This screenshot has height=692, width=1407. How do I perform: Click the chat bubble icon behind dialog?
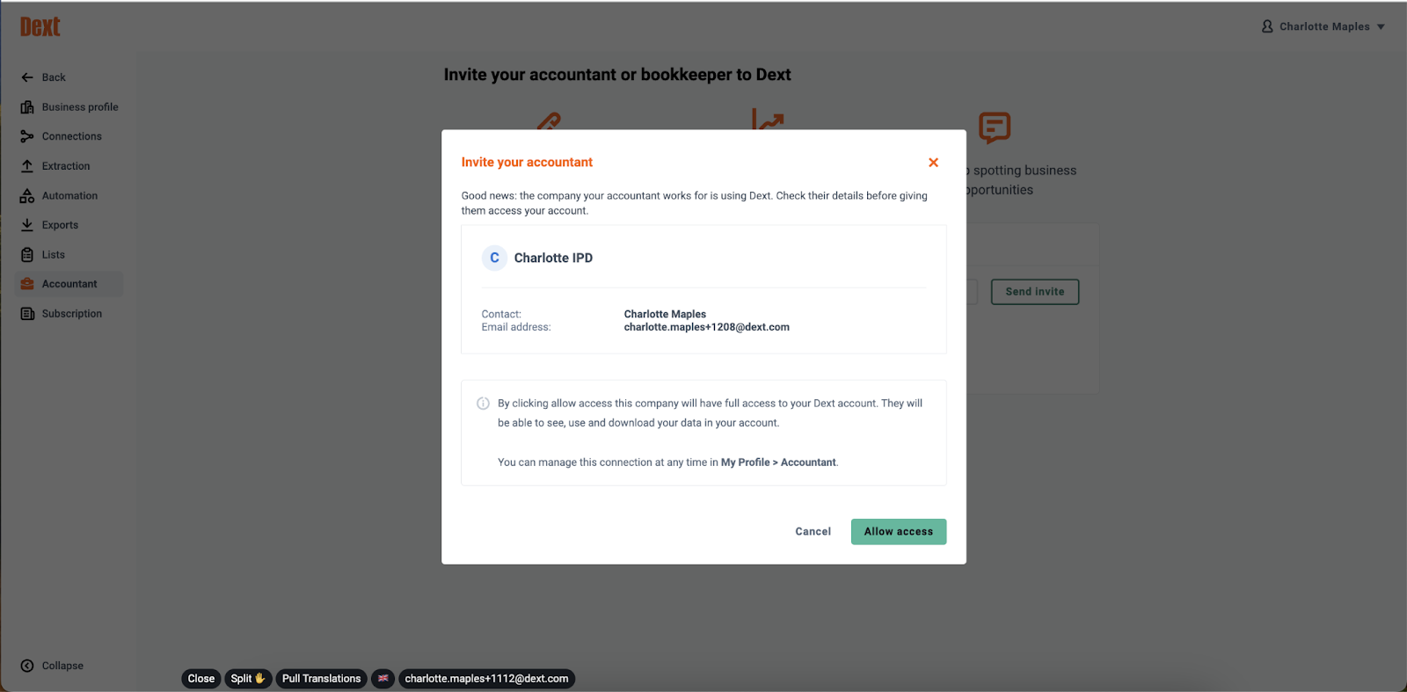click(995, 127)
